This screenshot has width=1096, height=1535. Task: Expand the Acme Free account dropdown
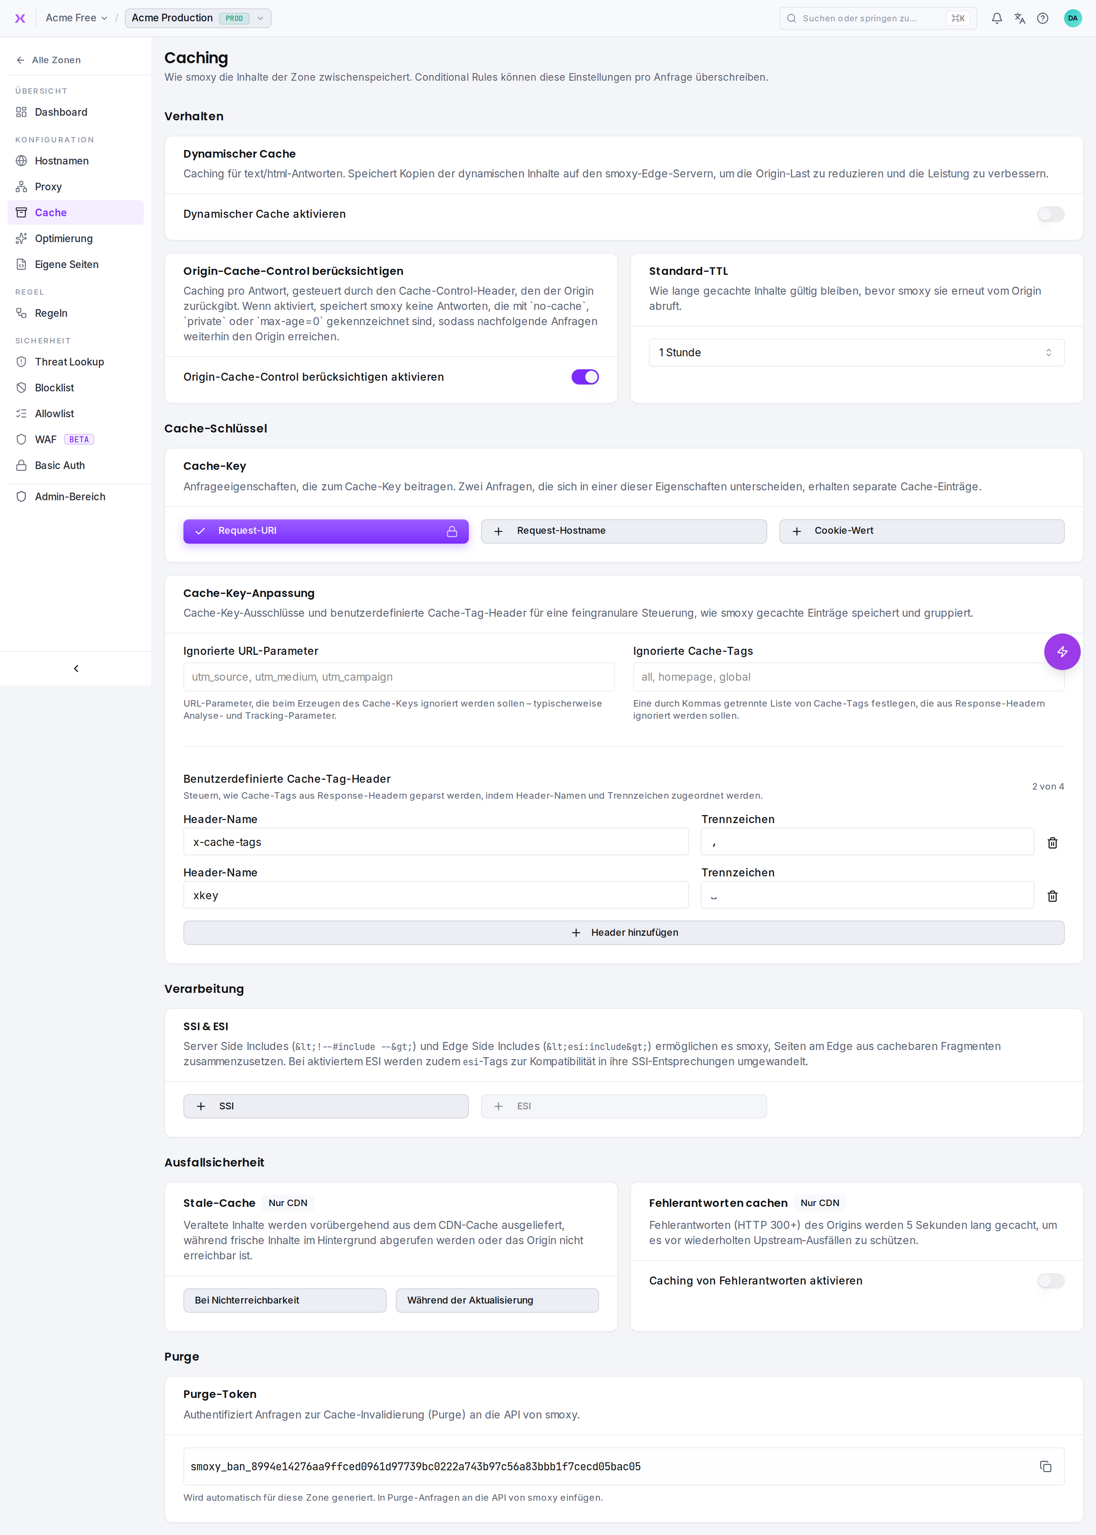point(76,18)
